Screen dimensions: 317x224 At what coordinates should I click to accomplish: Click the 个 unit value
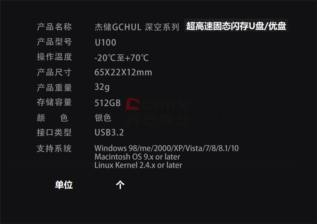point(120,185)
